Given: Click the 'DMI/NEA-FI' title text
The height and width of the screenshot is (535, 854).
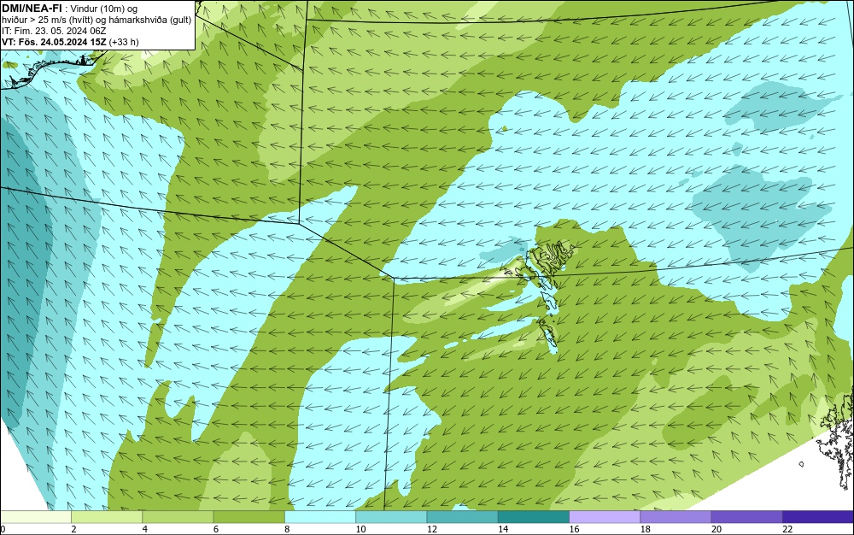Looking at the screenshot, I should coord(32,9).
